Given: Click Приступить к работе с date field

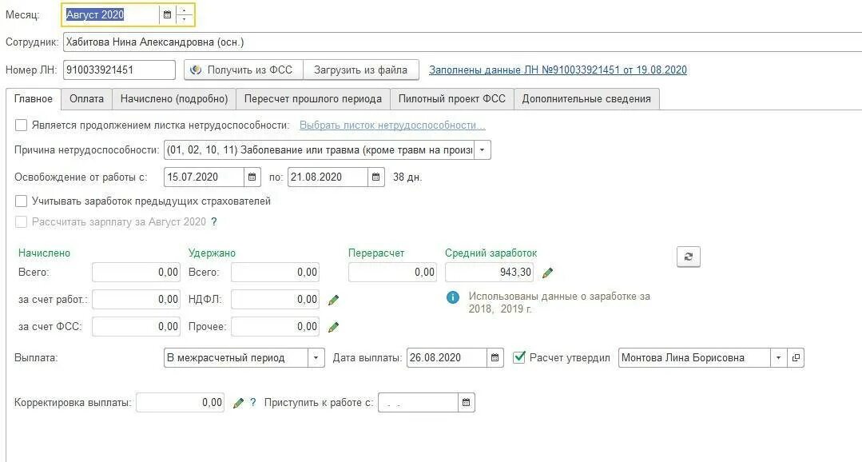Looking at the screenshot, I should (x=419, y=403).
